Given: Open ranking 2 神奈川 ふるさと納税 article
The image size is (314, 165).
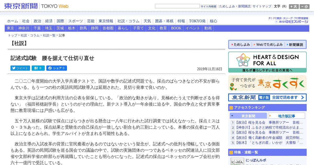Looking at the screenshot, I should click(269, 128).
